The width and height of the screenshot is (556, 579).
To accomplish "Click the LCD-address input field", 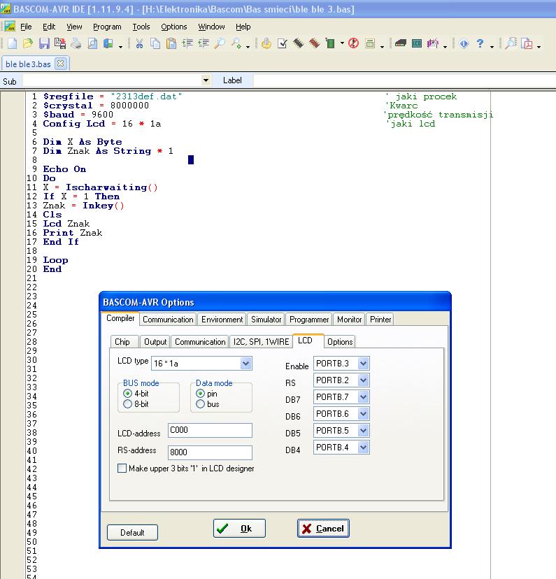I will point(210,431).
